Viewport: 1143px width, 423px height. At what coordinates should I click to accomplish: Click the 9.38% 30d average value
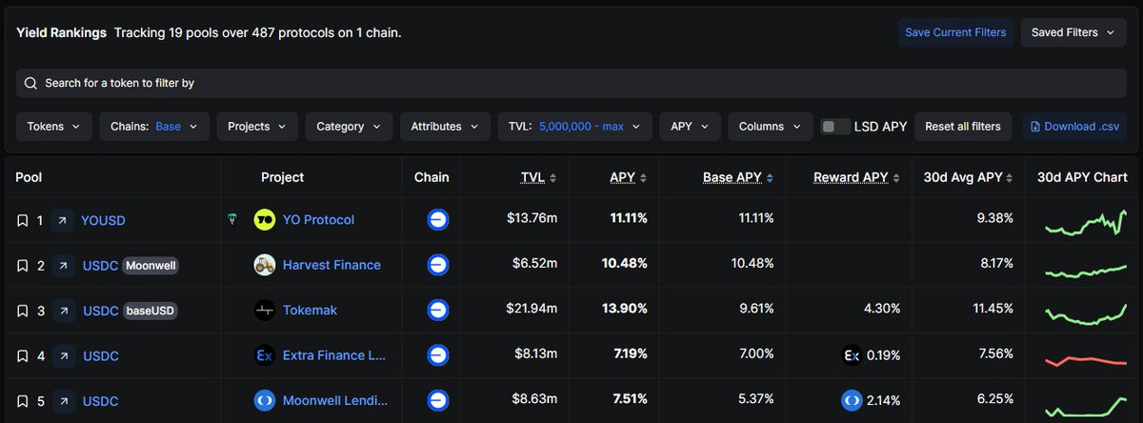(x=994, y=218)
